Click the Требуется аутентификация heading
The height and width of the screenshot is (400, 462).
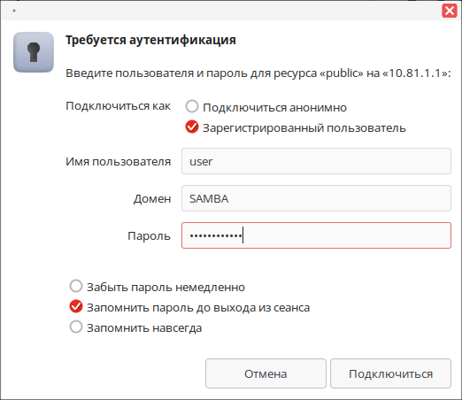tap(150, 40)
